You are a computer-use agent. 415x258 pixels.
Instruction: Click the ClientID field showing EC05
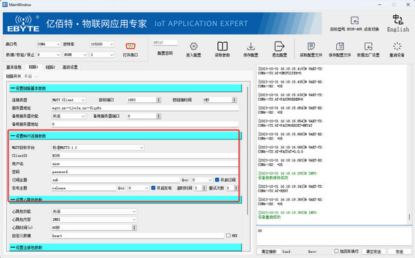(145, 155)
